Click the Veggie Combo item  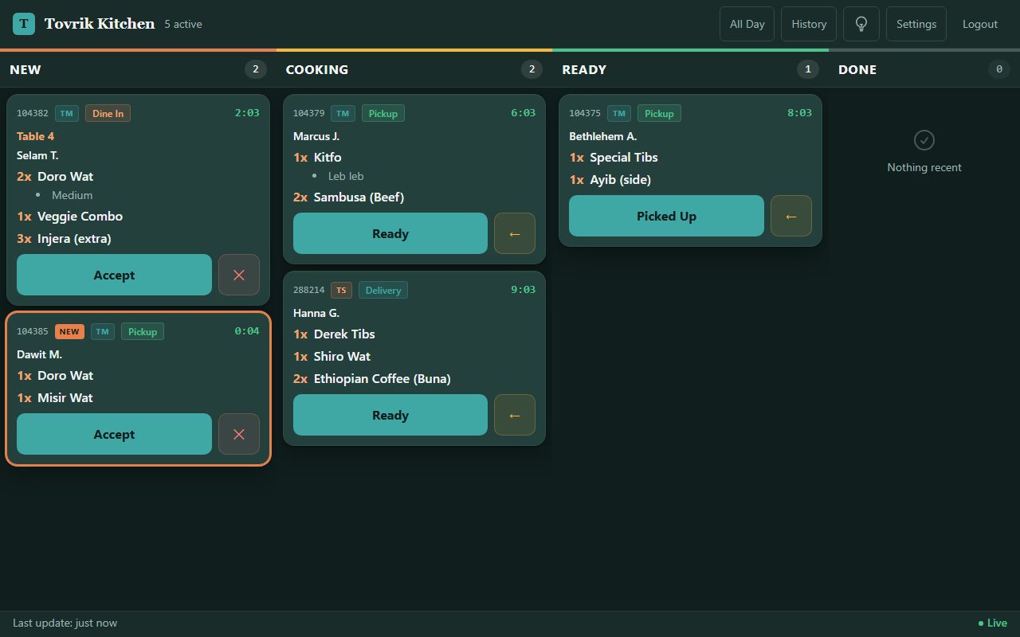click(80, 216)
